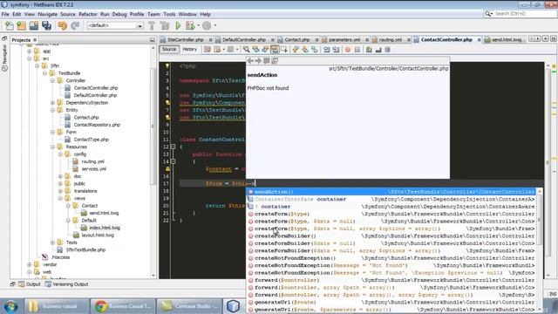Collapse the Controller folder node
This screenshot has height=314, width=558.
tap(52, 80)
